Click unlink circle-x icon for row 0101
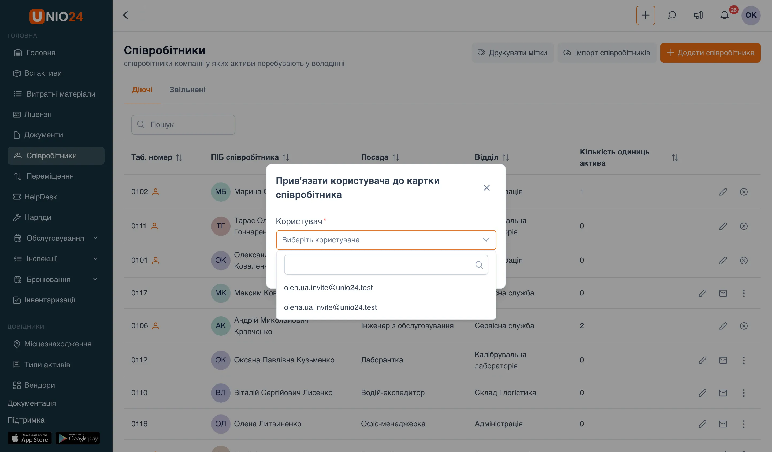The image size is (772, 452). coord(744,261)
